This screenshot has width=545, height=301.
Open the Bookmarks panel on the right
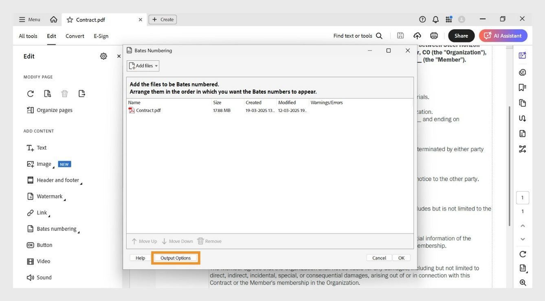(x=523, y=87)
